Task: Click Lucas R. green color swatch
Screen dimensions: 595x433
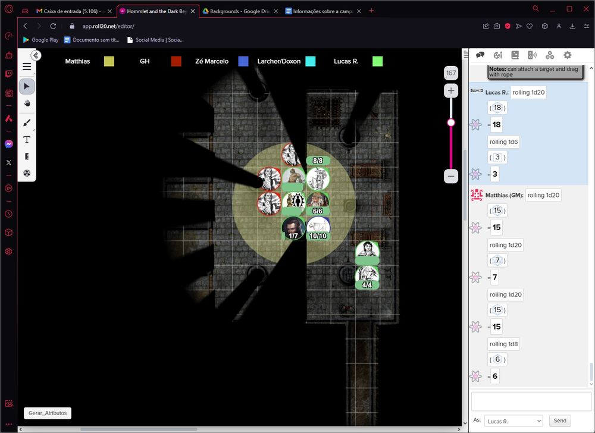Action: pyautogui.click(x=378, y=61)
